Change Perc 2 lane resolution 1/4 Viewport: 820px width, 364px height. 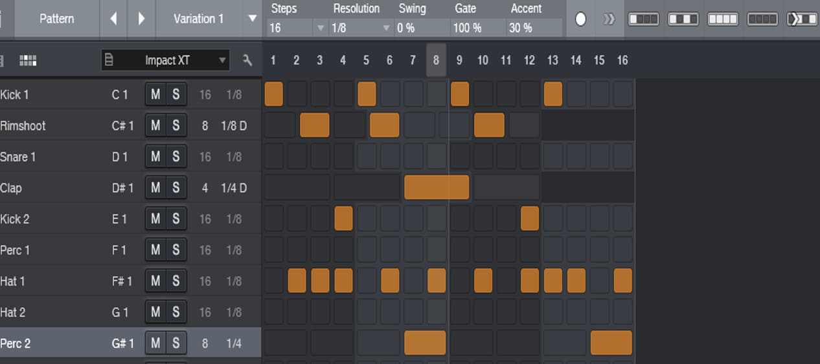(x=234, y=343)
